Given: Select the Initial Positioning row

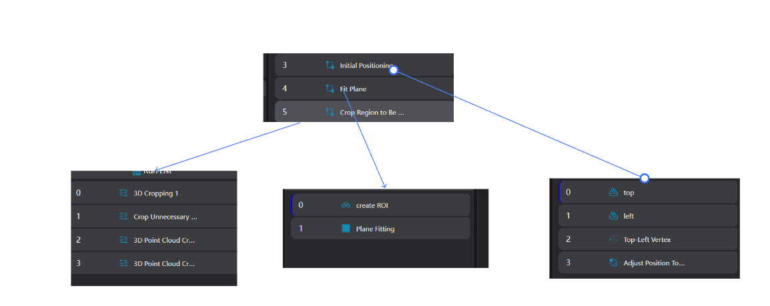Looking at the screenshot, I should coord(364,65).
